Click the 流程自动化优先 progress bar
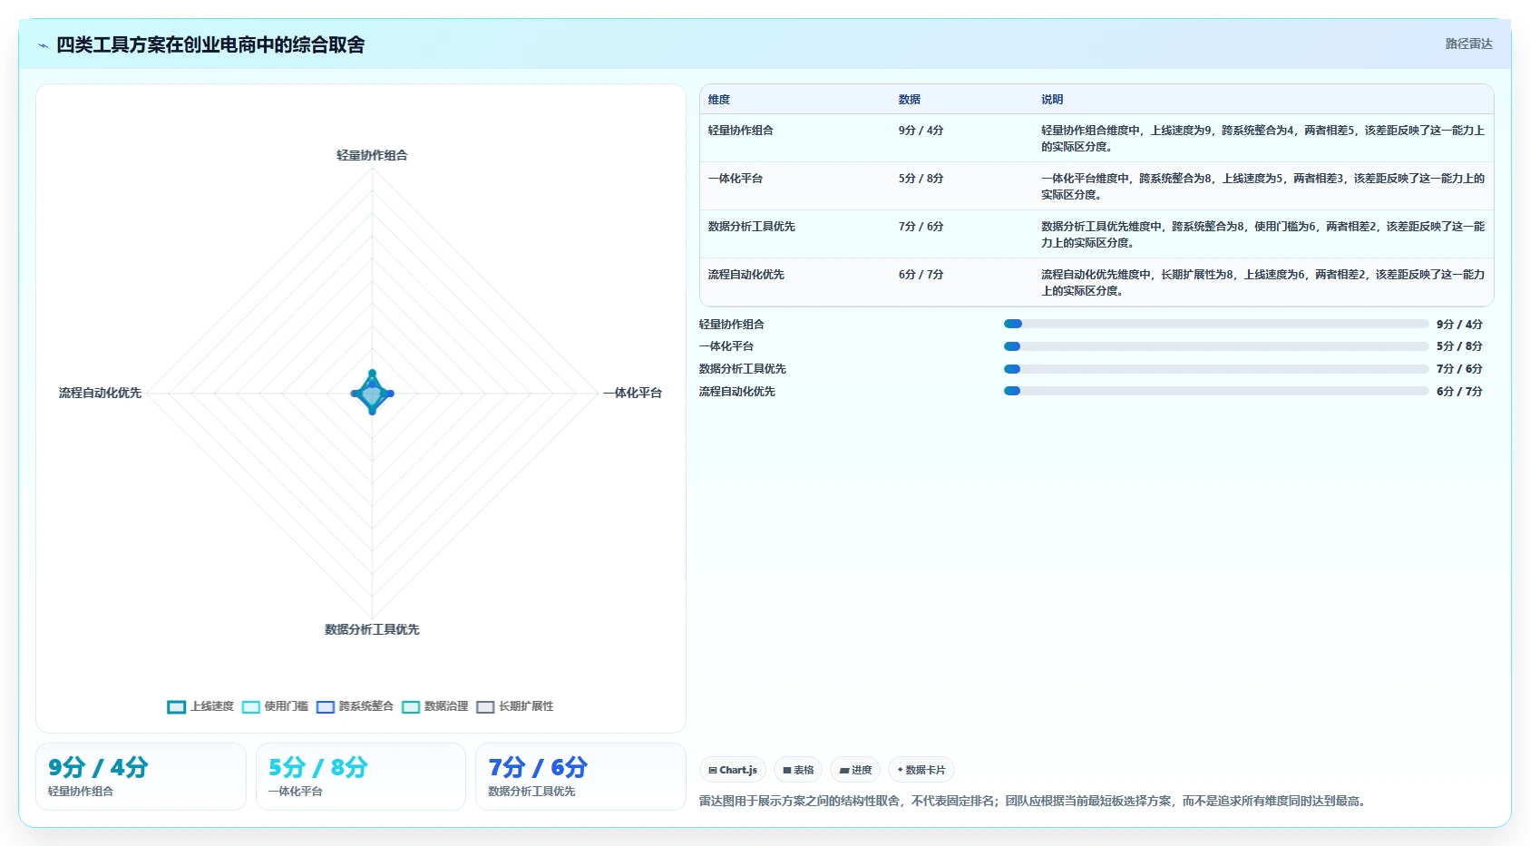This screenshot has height=846, width=1530. [x=1216, y=391]
